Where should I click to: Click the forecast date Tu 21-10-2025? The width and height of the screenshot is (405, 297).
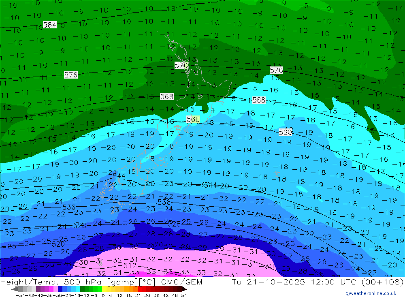[269, 282]
